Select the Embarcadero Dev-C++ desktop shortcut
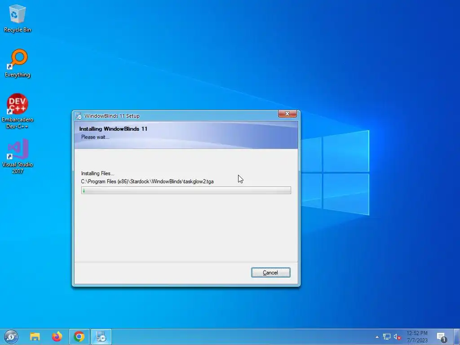The height and width of the screenshot is (345, 460). tap(18, 111)
